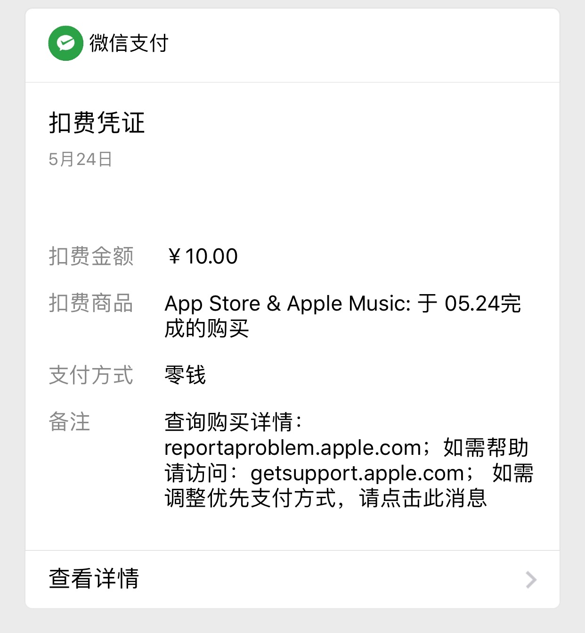The height and width of the screenshot is (633, 585).
Task: Click the 扣费商品 label
Action: 91,303
